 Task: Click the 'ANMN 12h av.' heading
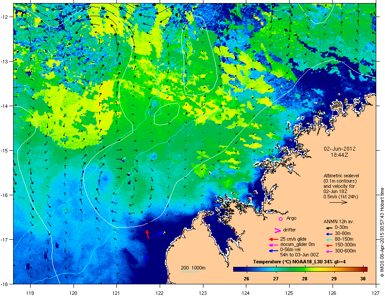(339, 221)
